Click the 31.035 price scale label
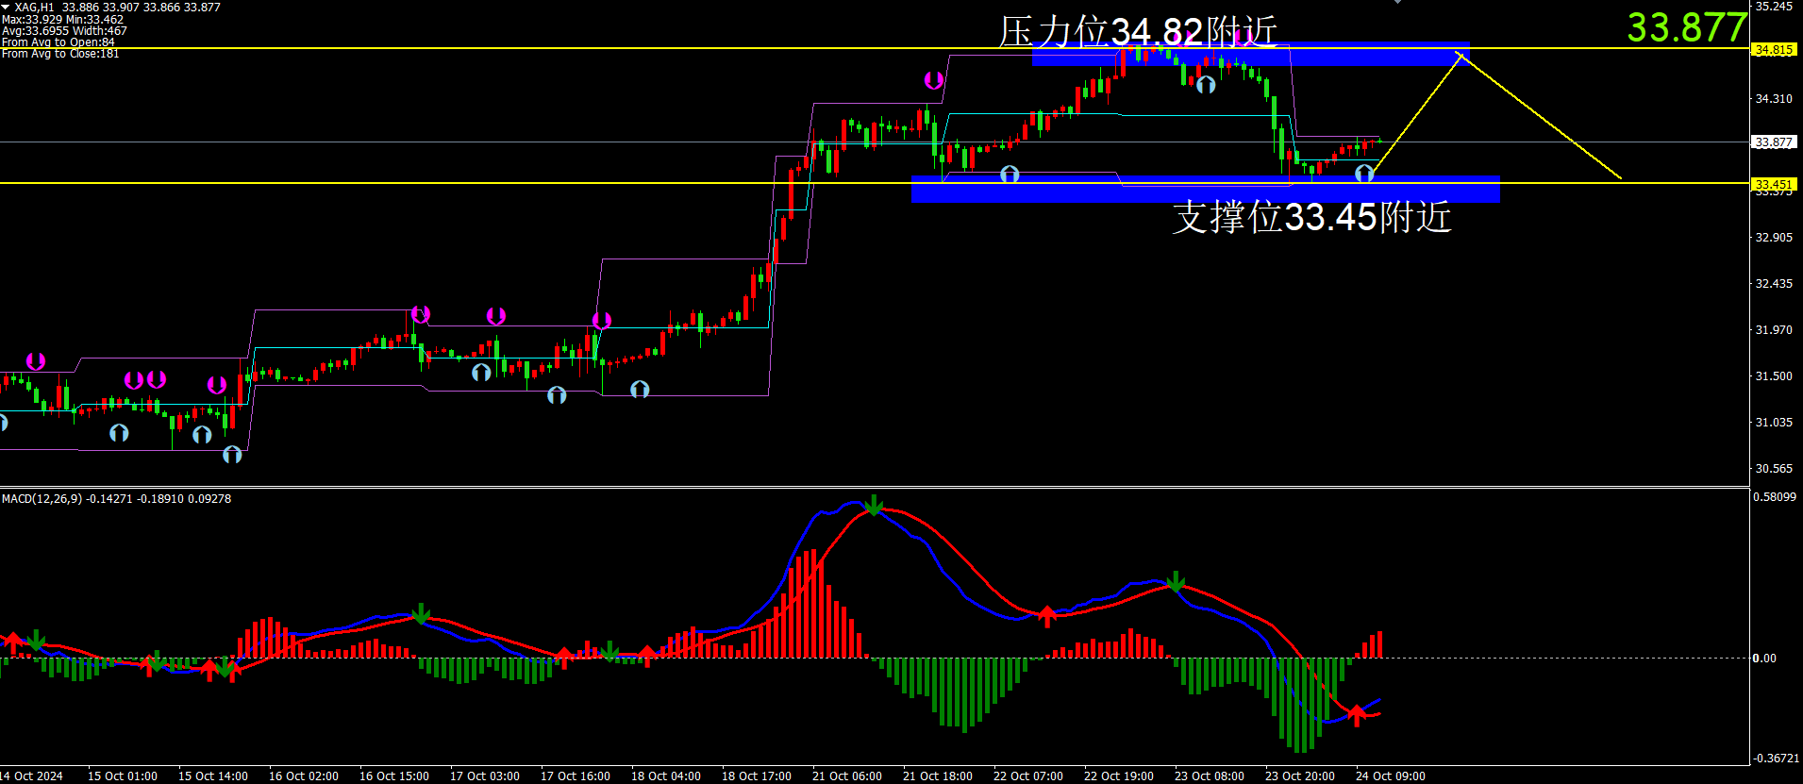Image resolution: width=1803 pixels, height=784 pixels. pyautogui.click(x=1774, y=422)
